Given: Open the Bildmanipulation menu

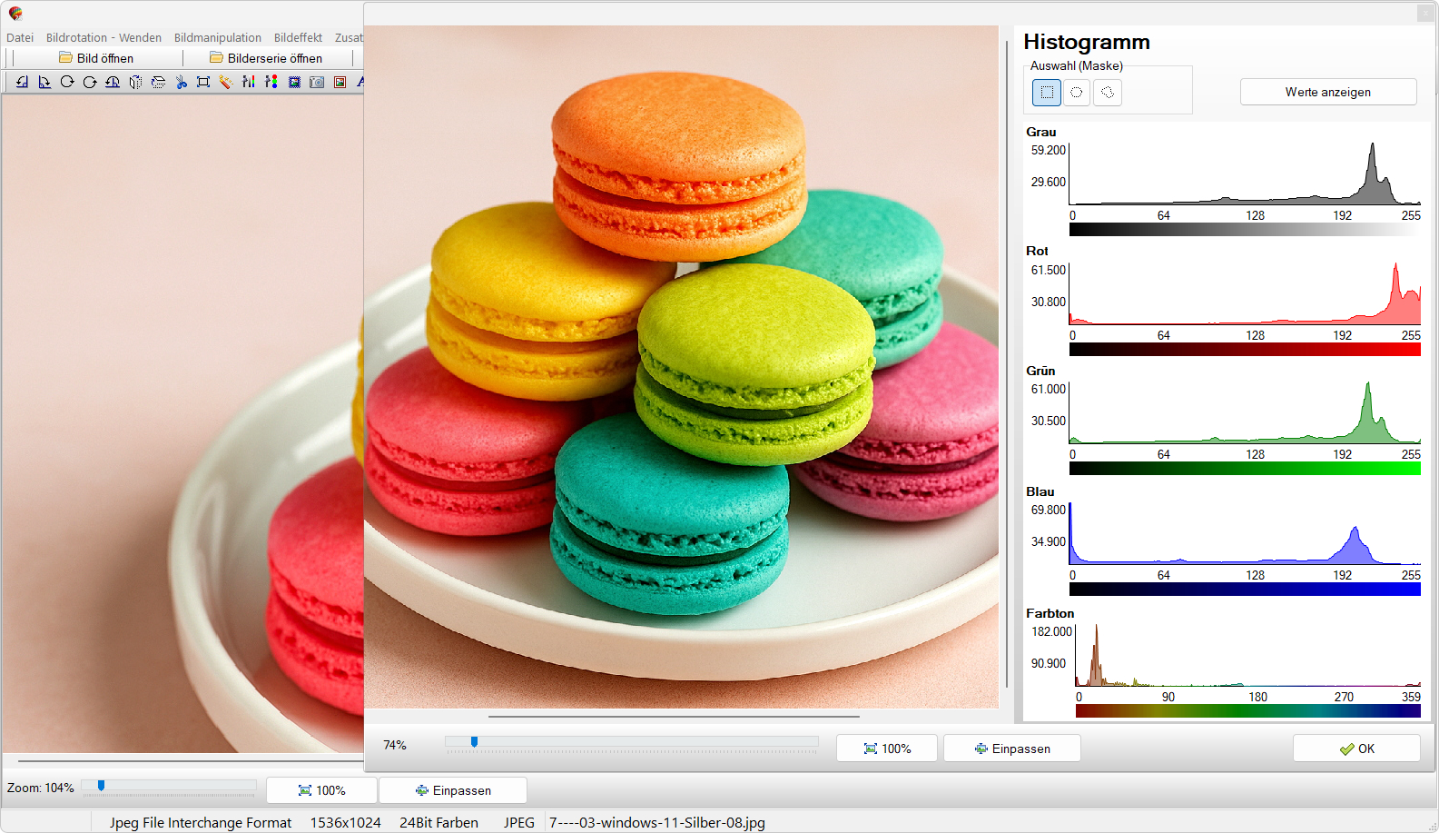Looking at the screenshot, I should pyautogui.click(x=217, y=37).
